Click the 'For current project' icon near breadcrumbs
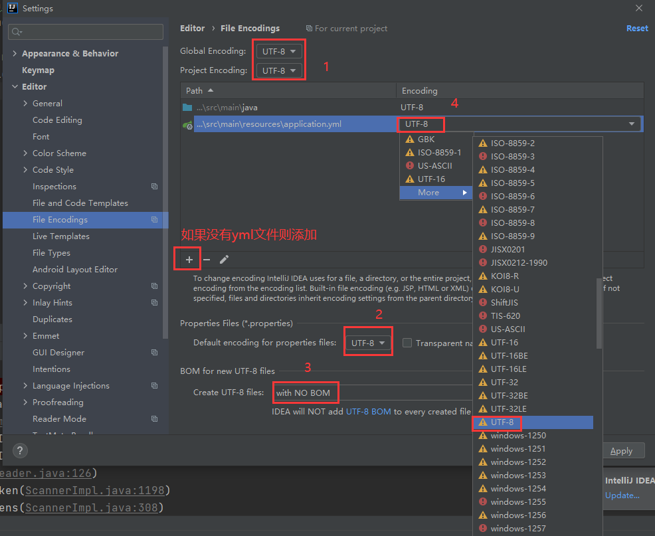655x536 pixels. [x=309, y=28]
